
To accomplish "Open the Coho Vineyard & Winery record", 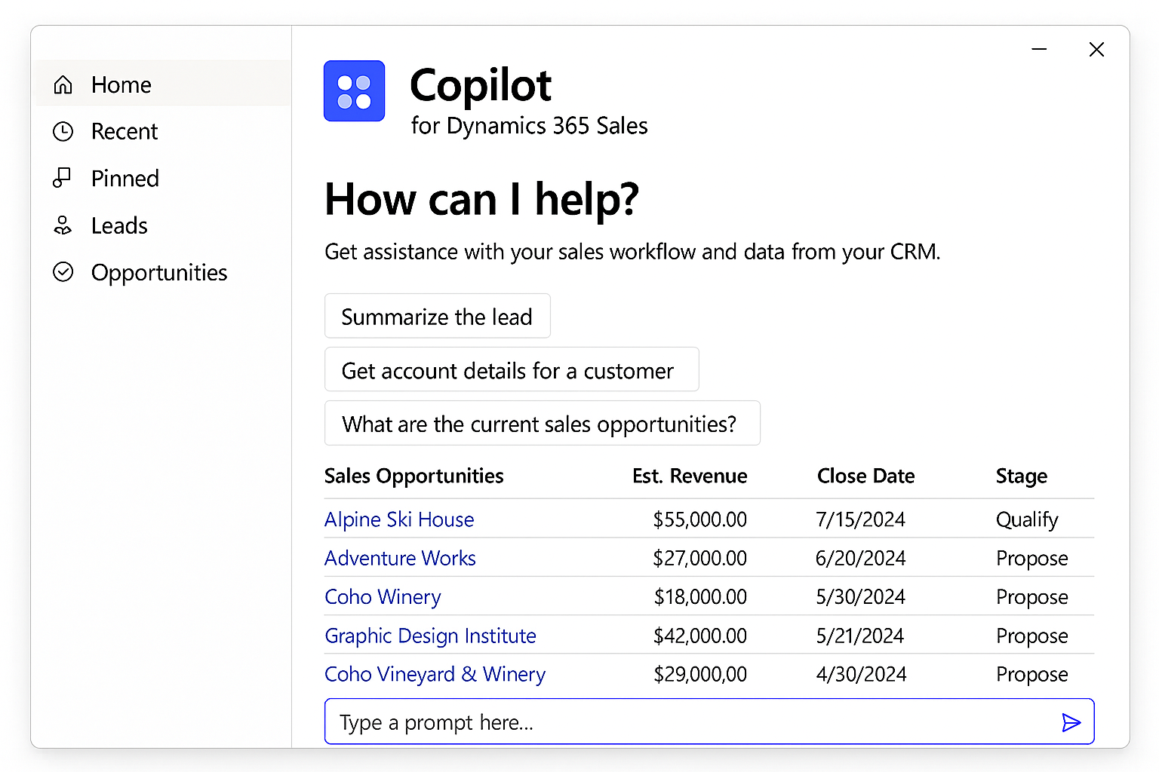I will [x=435, y=674].
